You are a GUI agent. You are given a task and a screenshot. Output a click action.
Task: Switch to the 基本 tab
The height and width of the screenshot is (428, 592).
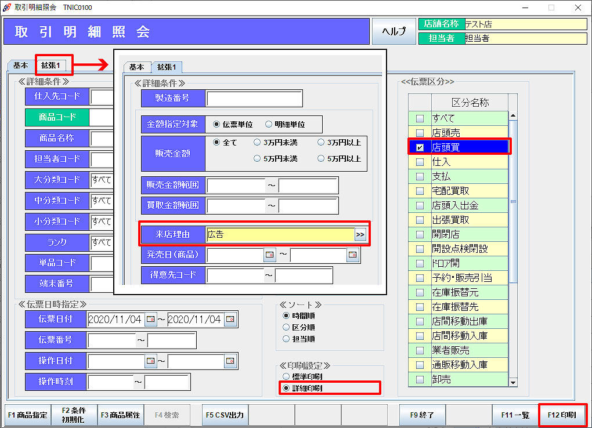(x=21, y=66)
